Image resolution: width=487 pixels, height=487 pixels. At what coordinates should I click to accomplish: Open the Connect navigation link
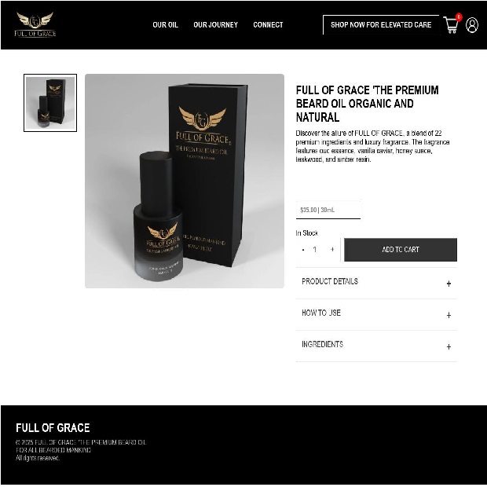tap(268, 25)
